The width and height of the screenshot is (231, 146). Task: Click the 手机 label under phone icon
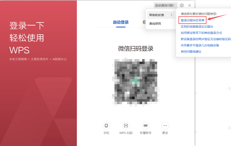click(x=106, y=133)
